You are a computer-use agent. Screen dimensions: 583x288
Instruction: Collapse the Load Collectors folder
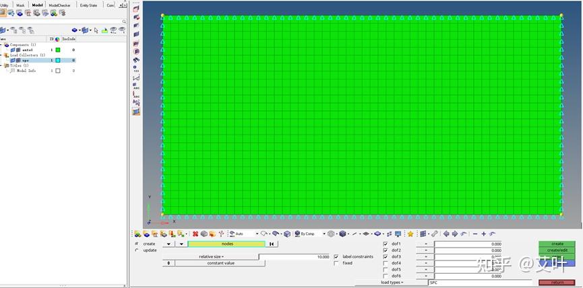coord(1,55)
